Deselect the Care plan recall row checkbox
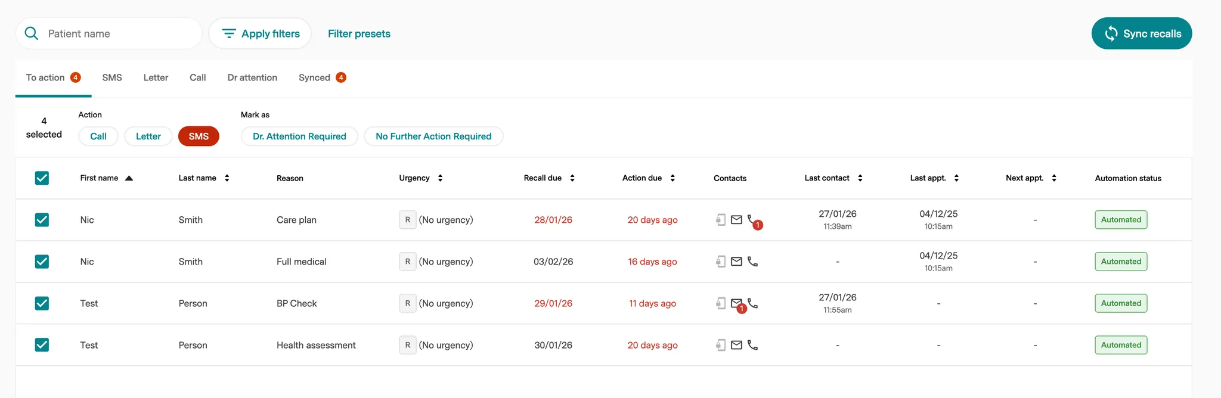 42,220
